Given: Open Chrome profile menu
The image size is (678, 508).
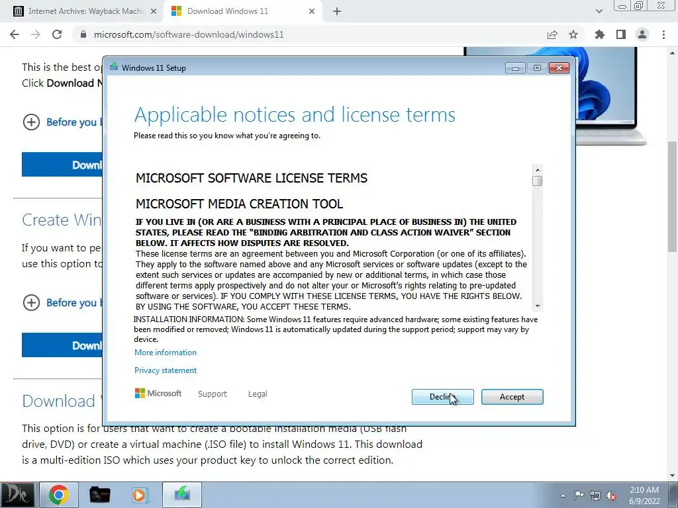Looking at the screenshot, I should (x=642, y=34).
